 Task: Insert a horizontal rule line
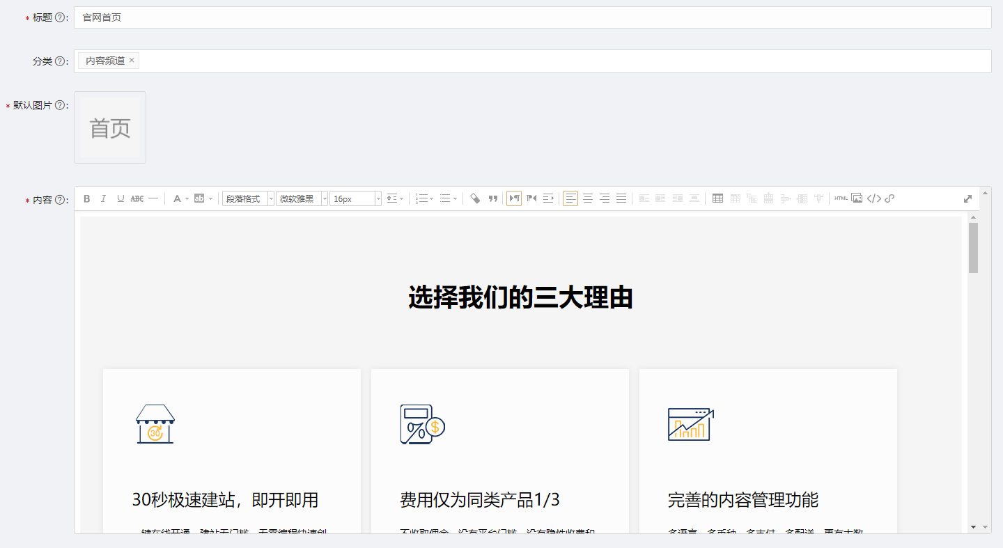click(x=153, y=198)
